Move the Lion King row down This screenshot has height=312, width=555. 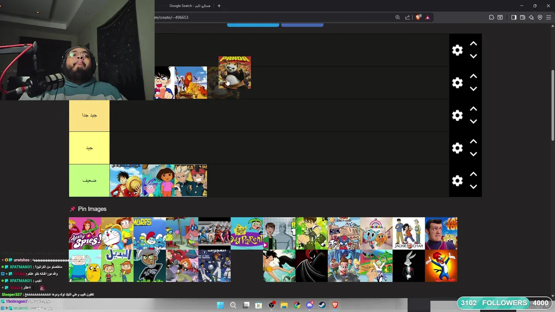coord(473,89)
